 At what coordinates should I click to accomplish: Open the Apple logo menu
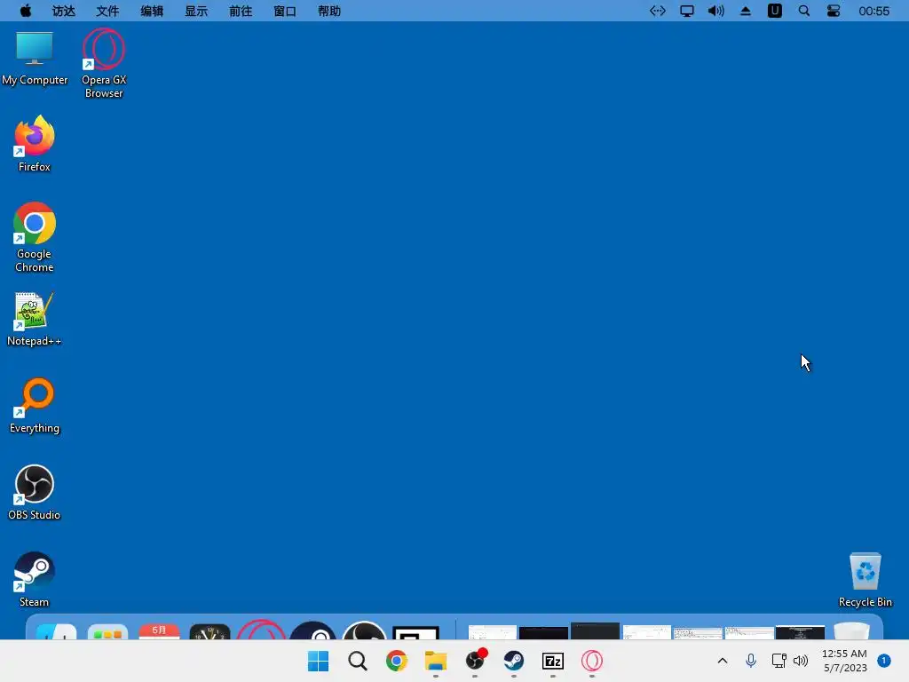click(x=26, y=11)
